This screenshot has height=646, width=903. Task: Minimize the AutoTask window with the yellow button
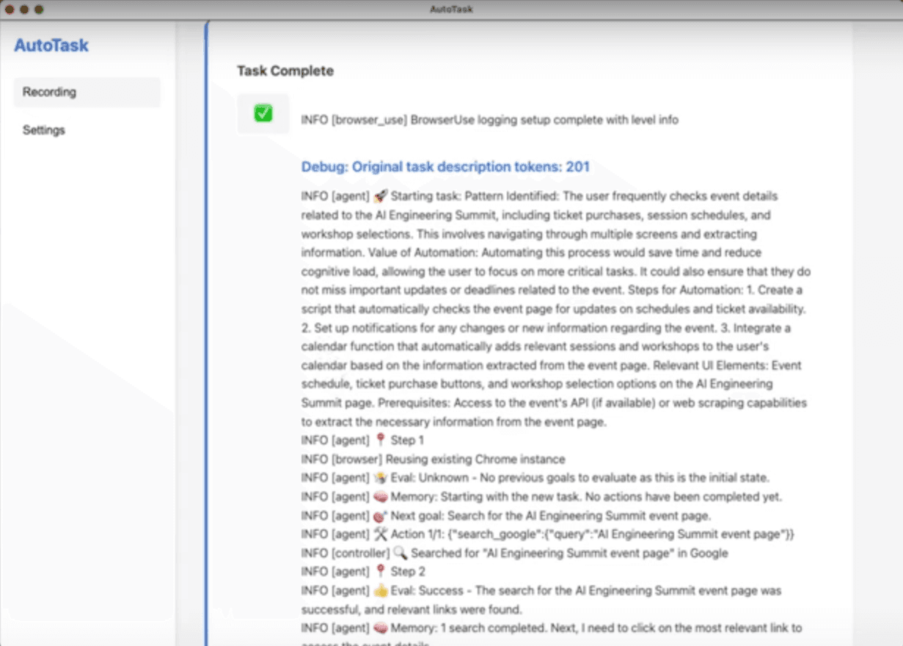point(24,10)
